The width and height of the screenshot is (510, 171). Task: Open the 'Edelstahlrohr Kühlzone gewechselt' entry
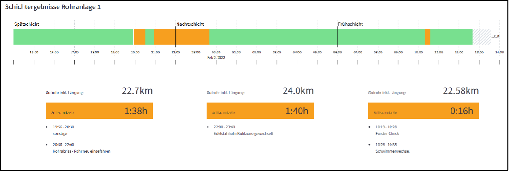point(243,133)
